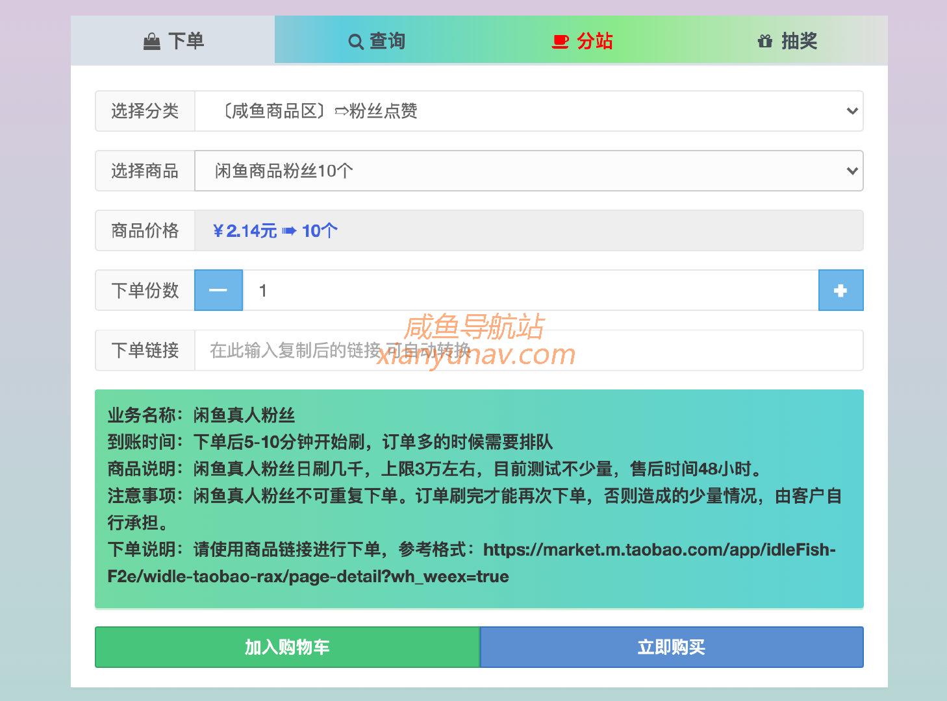Click the 加入购物车 button

click(287, 647)
